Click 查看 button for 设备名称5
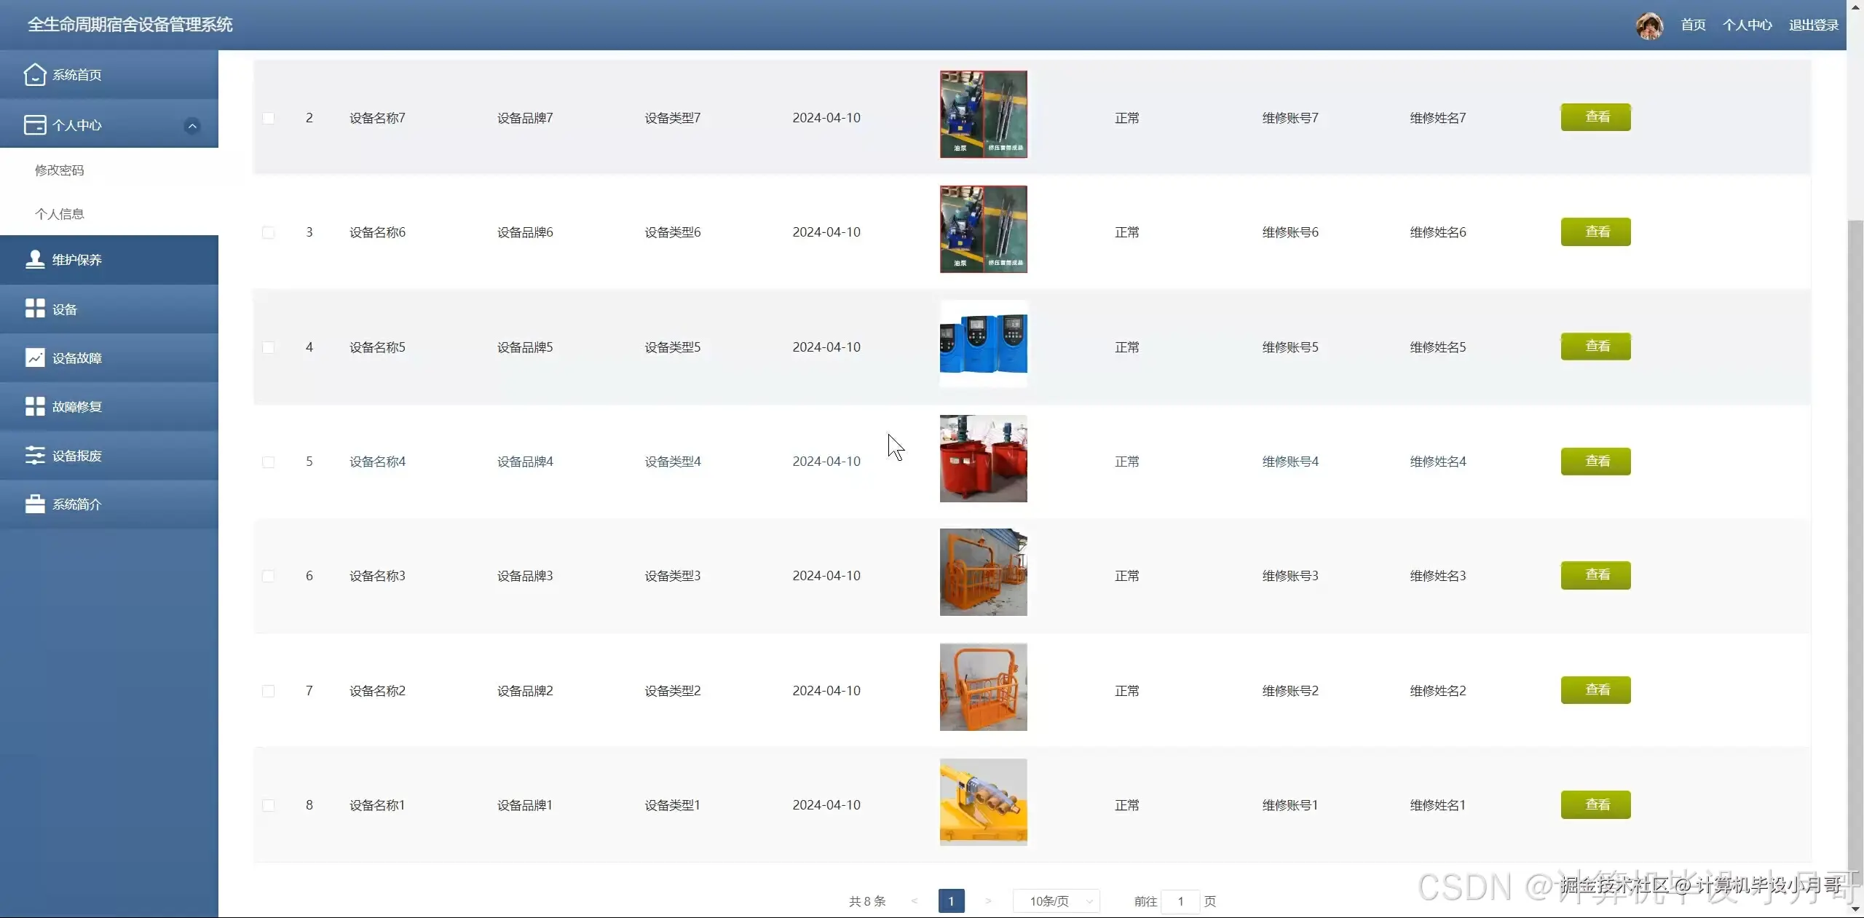The height and width of the screenshot is (918, 1864). (x=1595, y=347)
